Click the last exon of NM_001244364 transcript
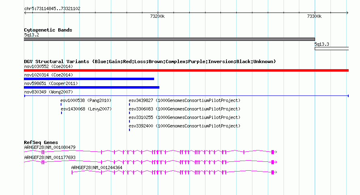The width and height of the screenshot is (360, 195). (273, 172)
